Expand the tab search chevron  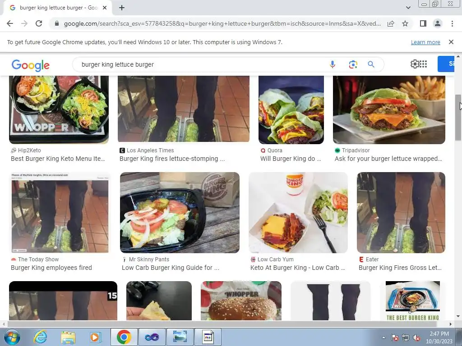pyautogui.click(x=408, y=8)
